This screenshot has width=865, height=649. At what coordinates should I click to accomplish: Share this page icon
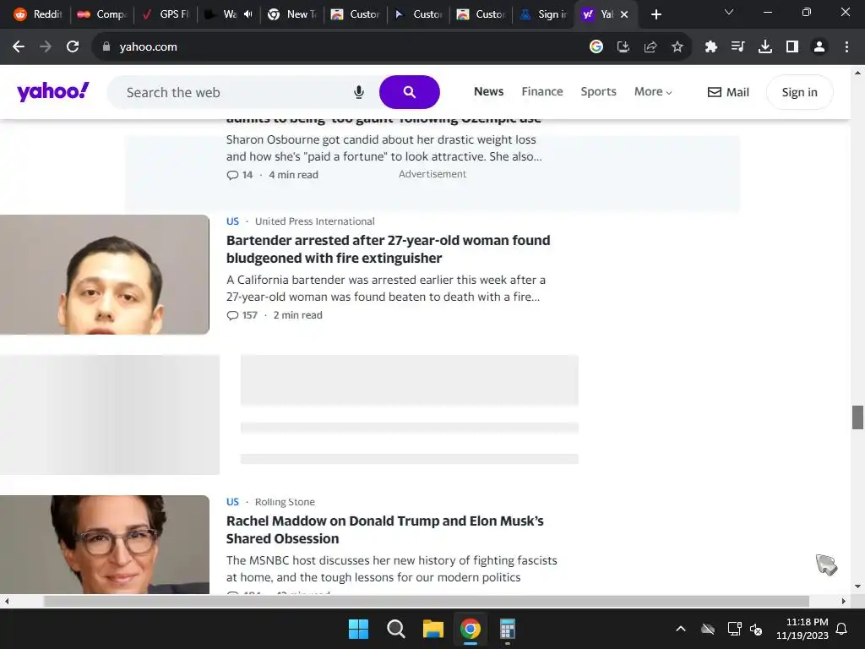click(650, 47)
